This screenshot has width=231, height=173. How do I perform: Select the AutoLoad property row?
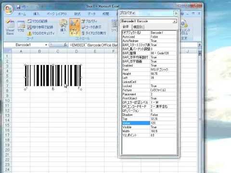tap(149, 37)
